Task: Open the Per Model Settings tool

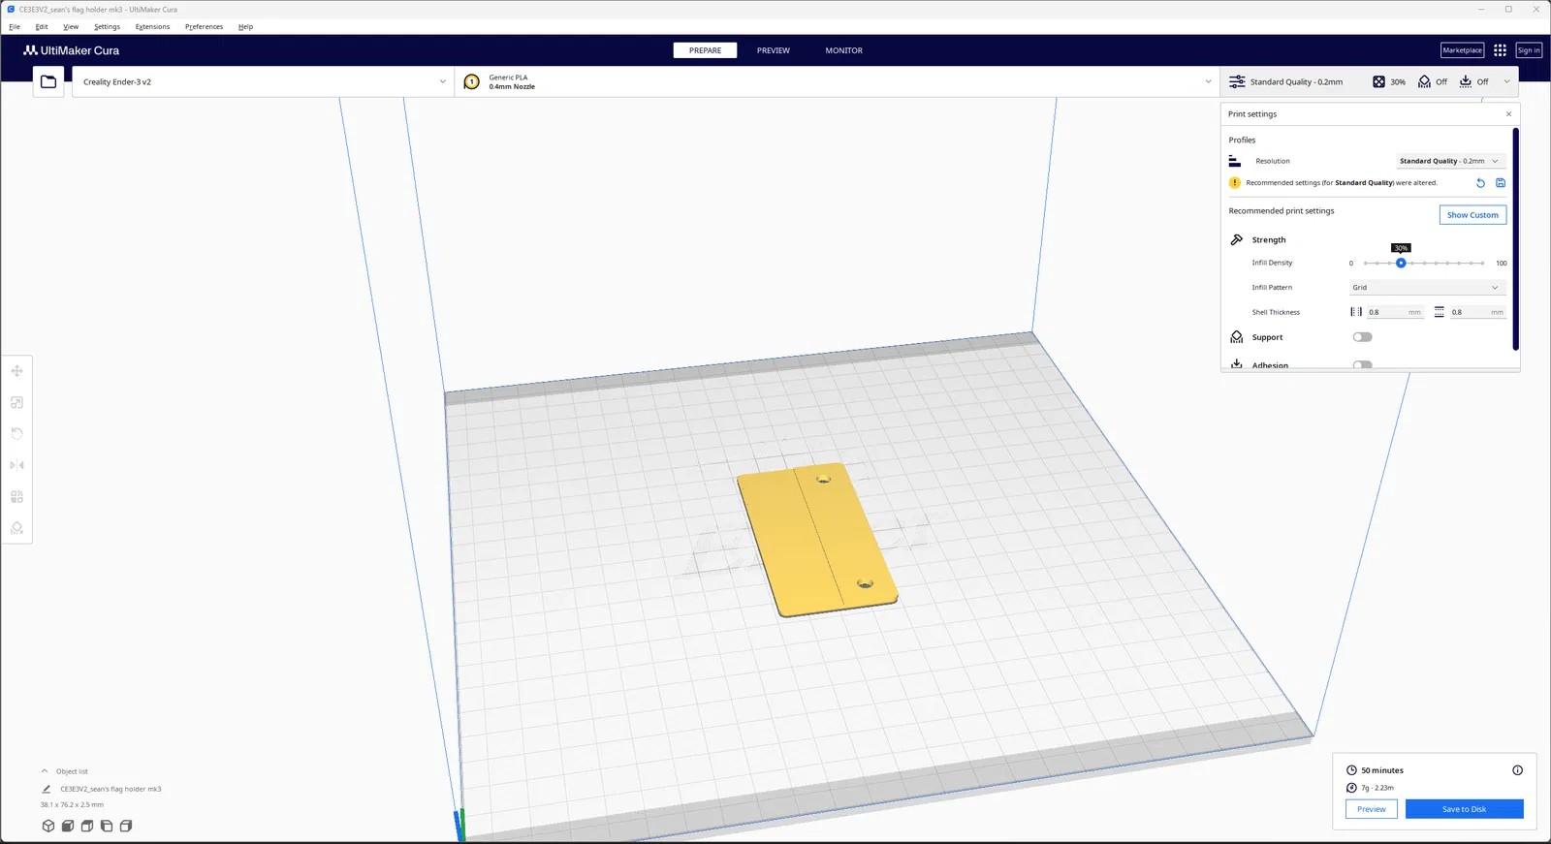Action: coord(16,496)
